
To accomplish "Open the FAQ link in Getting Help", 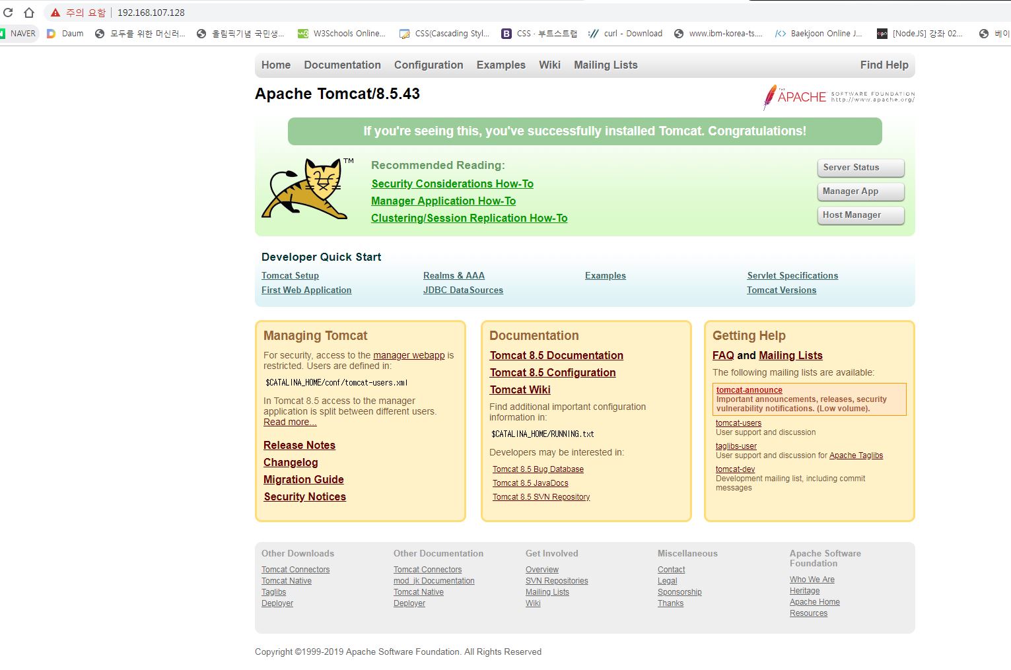I will click(723, 355).
